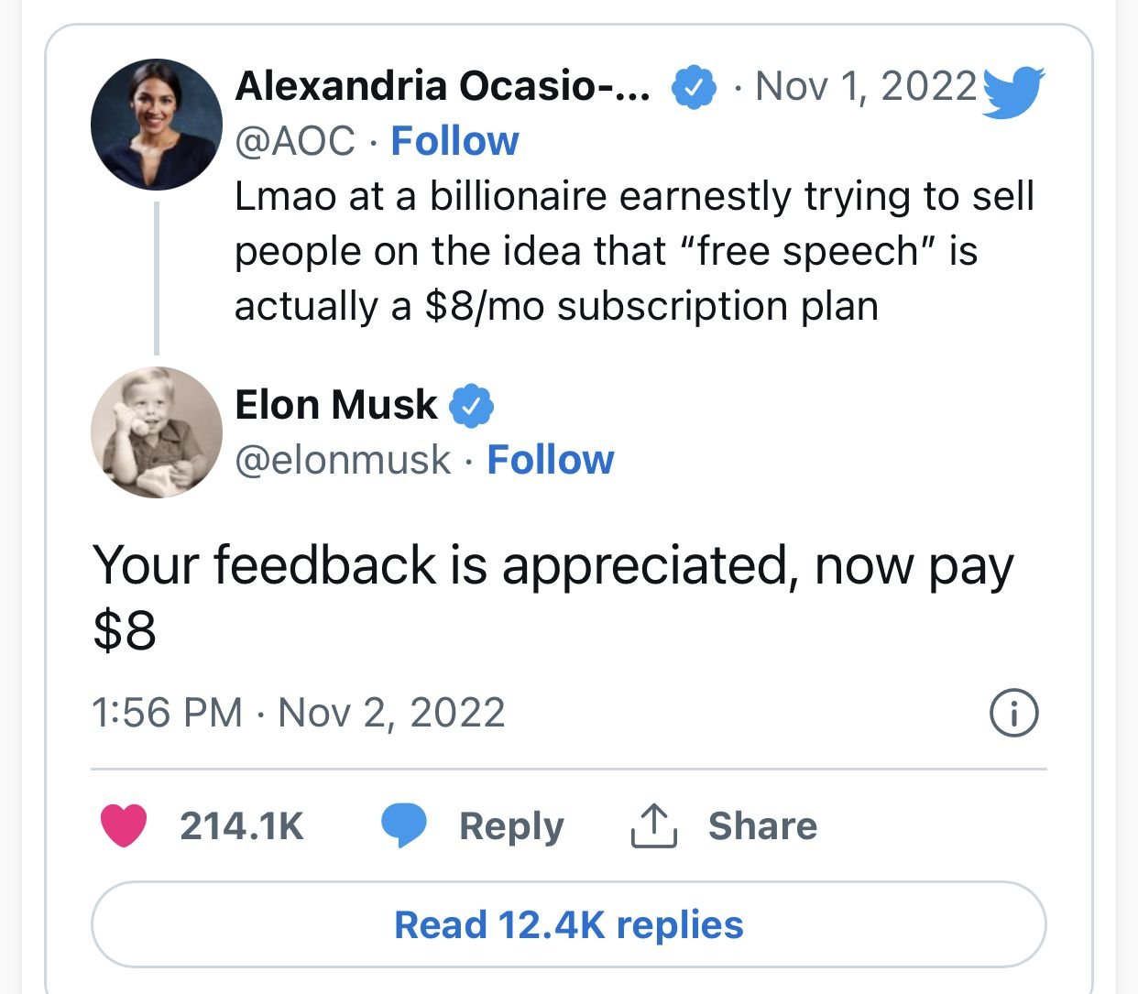Click the @elonmusk handle

pyautogui.click(x=343, y=460)
